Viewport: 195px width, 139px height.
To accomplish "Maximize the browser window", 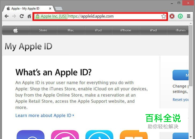I will pyautogui.click(x=179, y=3).
